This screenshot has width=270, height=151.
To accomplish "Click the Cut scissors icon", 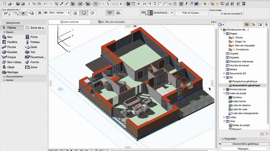I will click(29, 4).
